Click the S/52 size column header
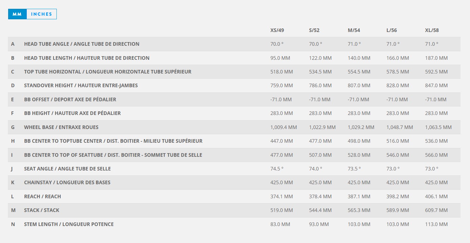 tap(314, 30)
